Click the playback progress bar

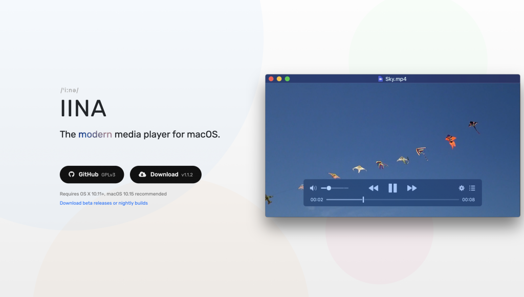[x=392, y=200]
